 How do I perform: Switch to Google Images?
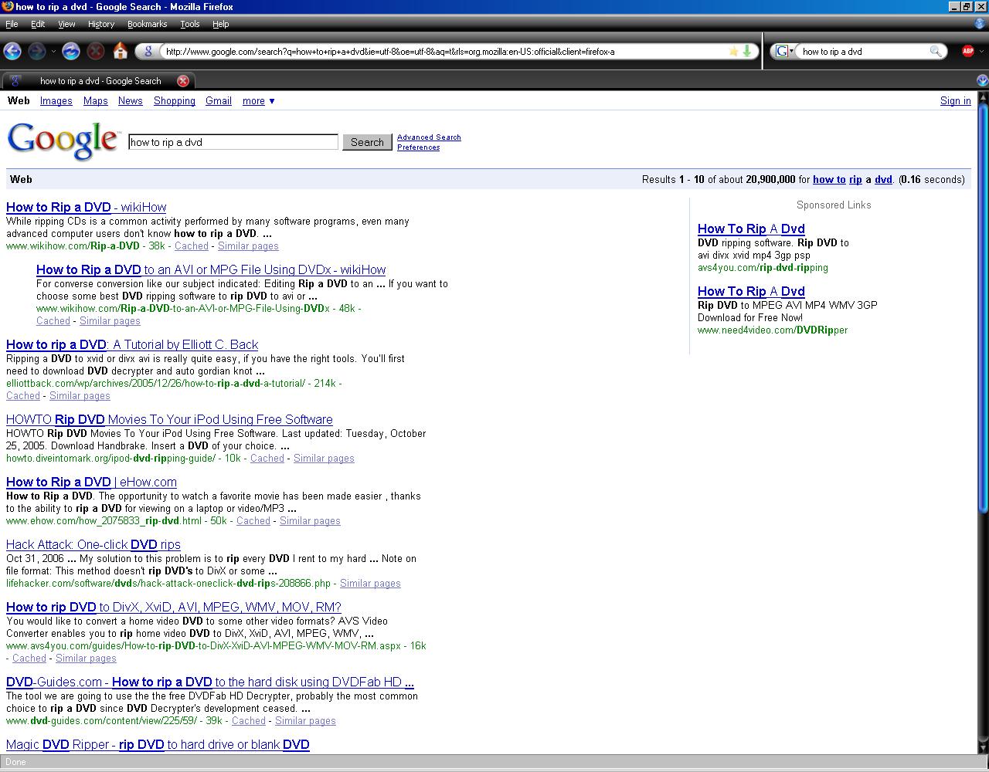point(56,101)
